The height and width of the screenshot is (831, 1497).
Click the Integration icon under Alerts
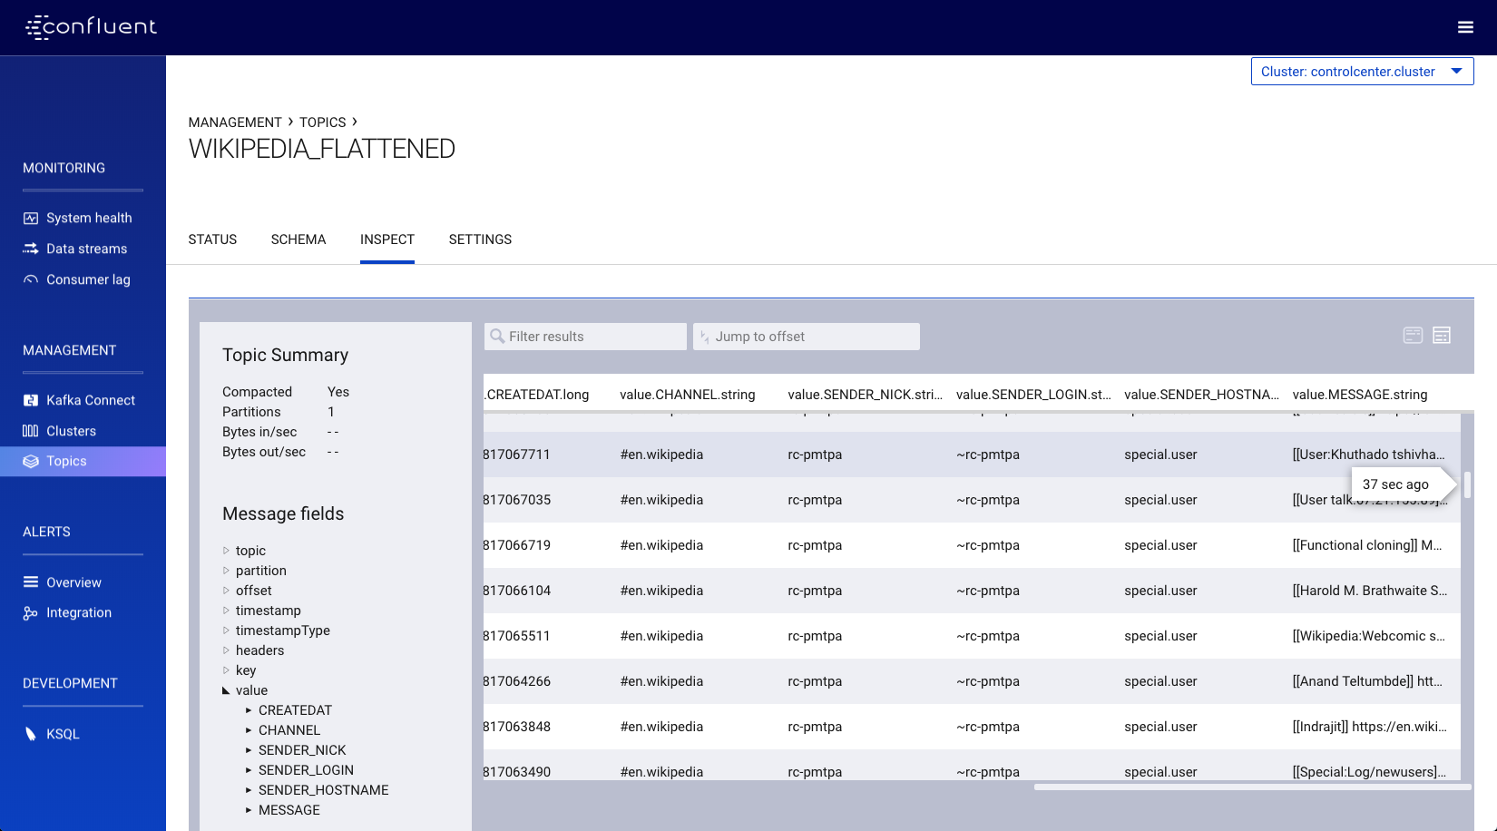pyautogui.click(x=30, y=612)
